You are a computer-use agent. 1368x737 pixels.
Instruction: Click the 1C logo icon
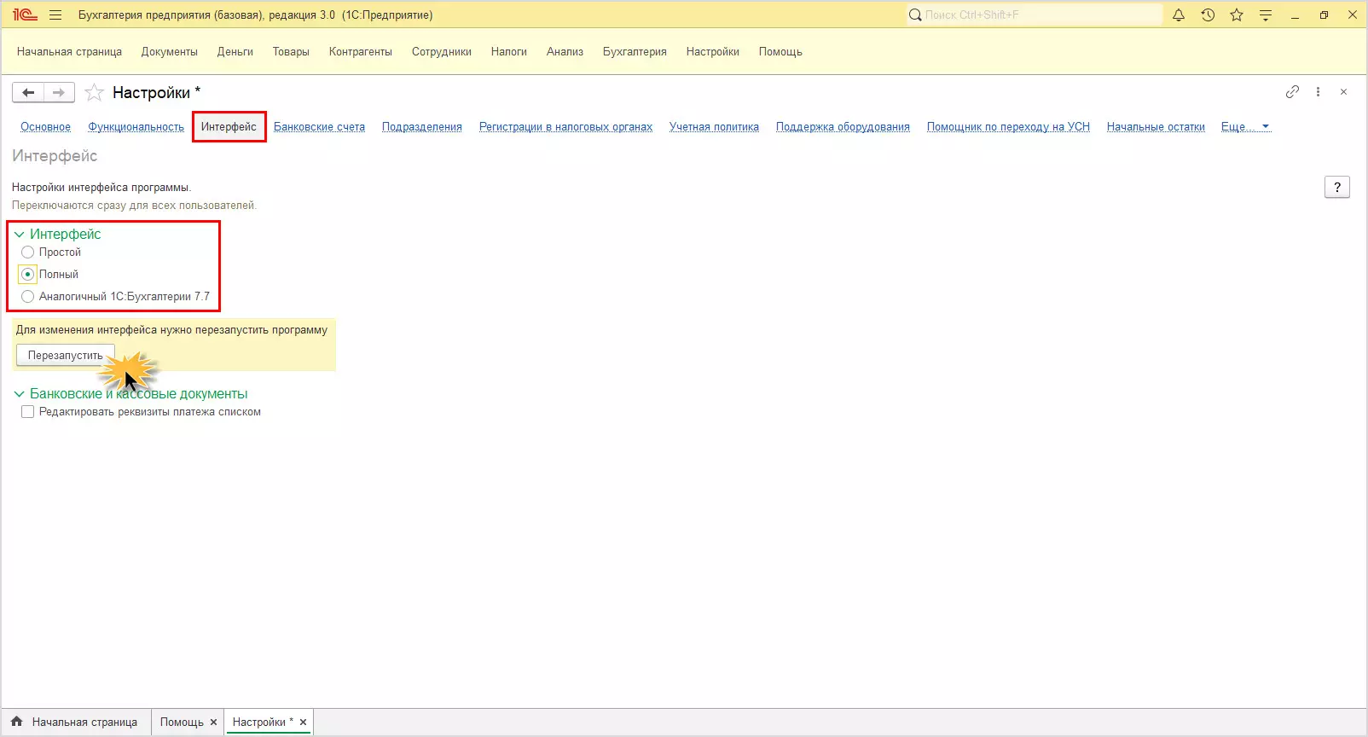[25, 15]
